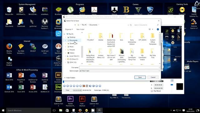Jump to next keyframe in Avidemux

click(81, 86)
